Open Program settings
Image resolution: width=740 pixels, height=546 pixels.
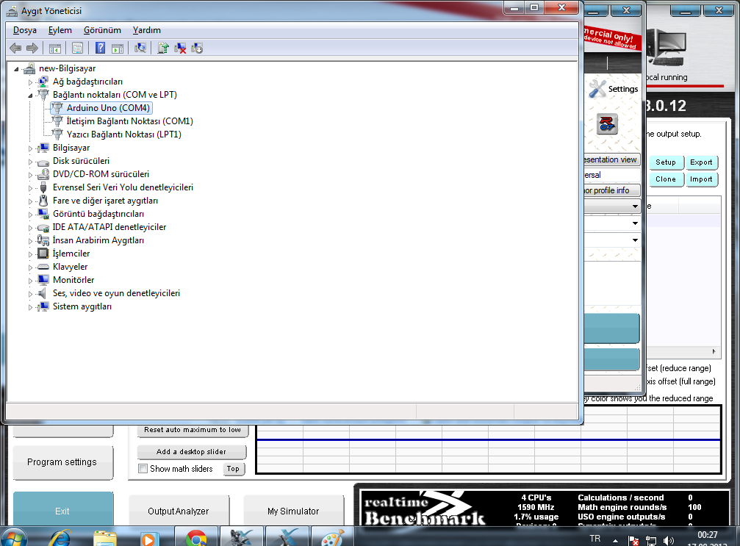[x=62, y=462]
